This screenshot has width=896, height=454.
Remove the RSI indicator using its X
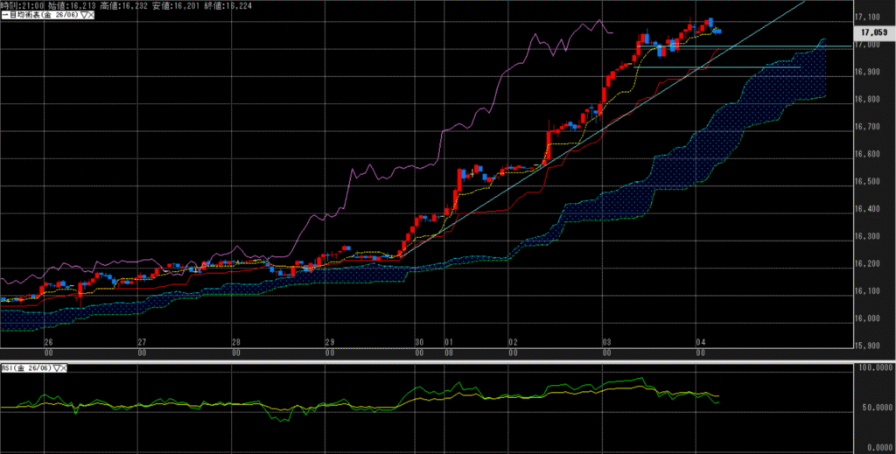pos(66,368)
